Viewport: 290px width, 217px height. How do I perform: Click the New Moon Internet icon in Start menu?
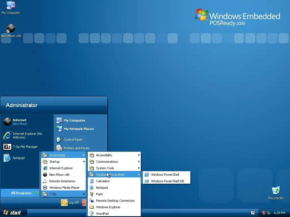tap(7, 122)
